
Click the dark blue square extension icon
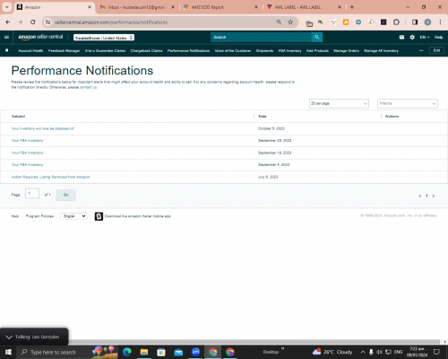(x=383, y=22)
